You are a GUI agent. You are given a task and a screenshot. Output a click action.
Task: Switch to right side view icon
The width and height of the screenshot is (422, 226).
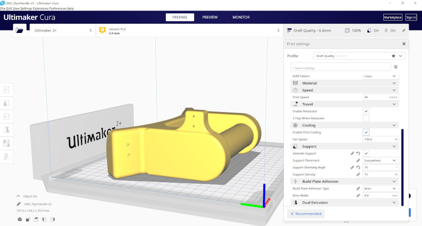pos(53,219)
